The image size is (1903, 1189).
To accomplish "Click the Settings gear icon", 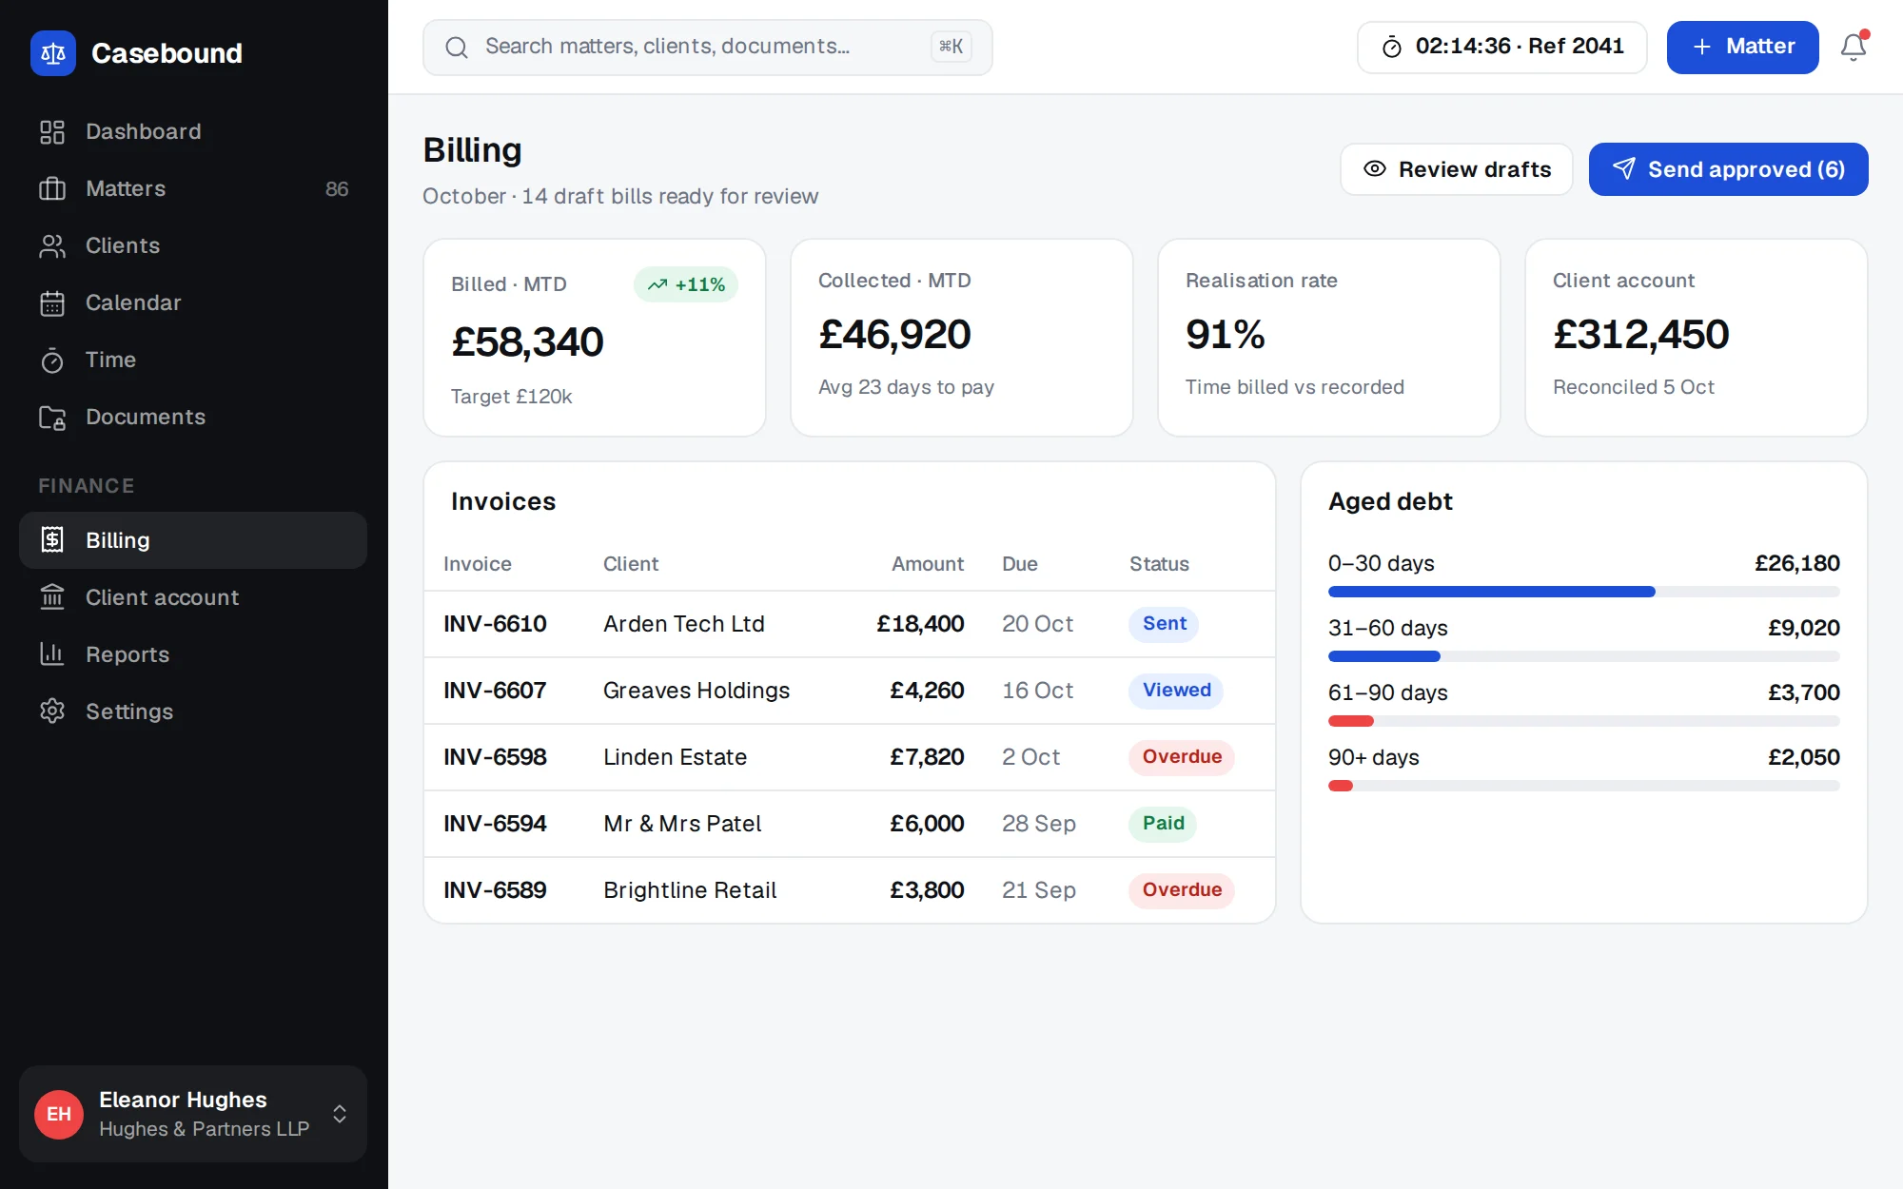I will pyautogui.click(x=52, y=711).
